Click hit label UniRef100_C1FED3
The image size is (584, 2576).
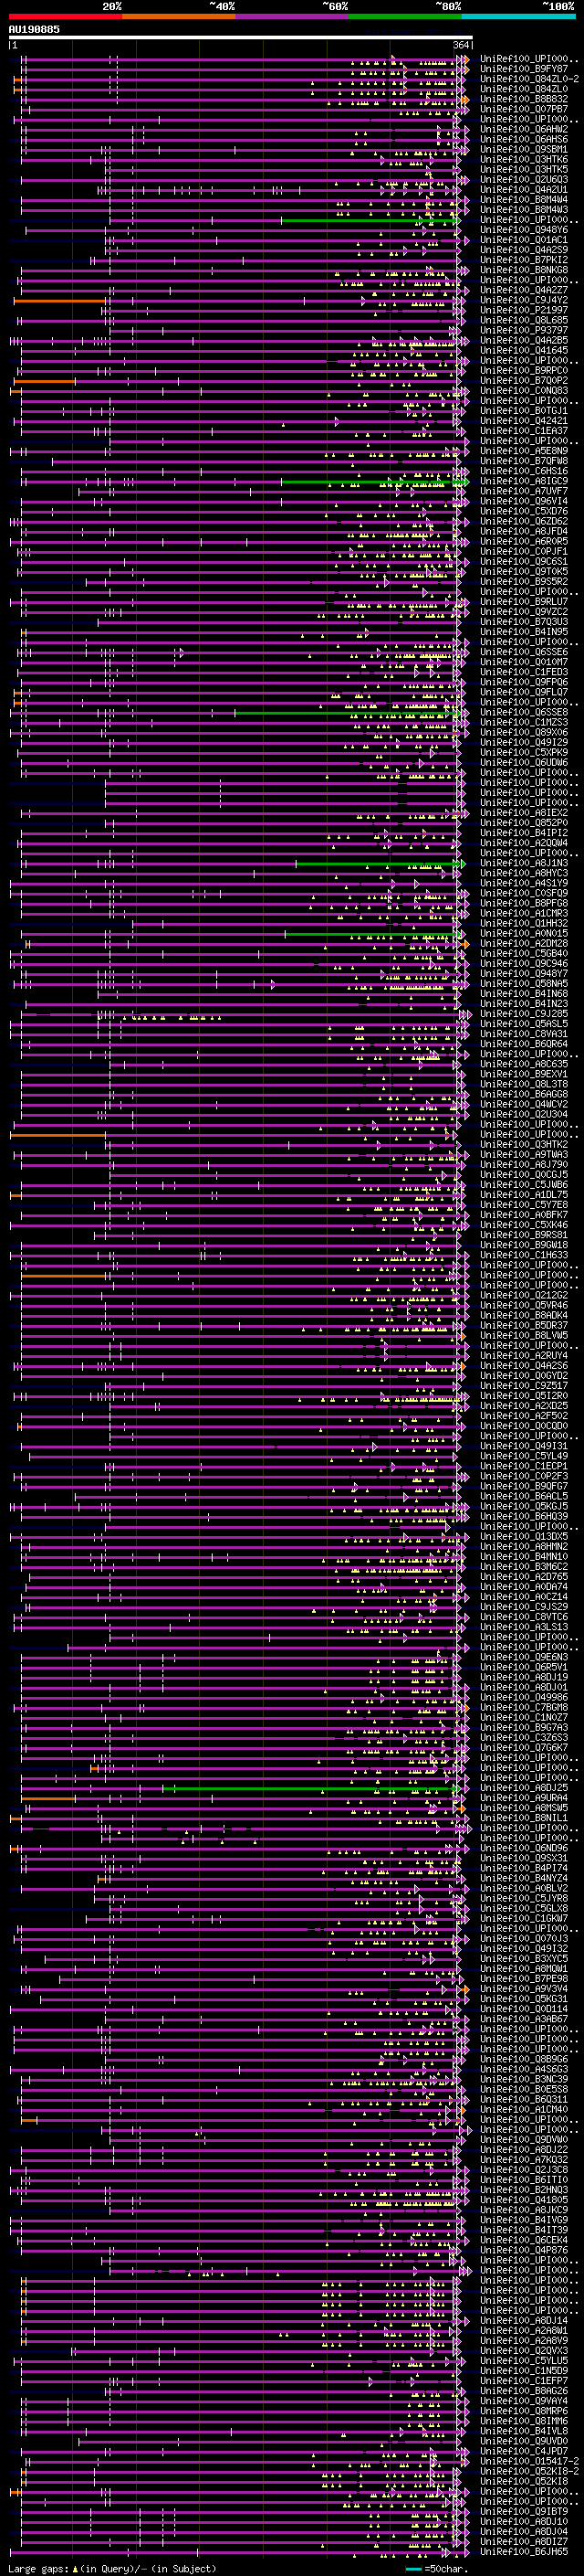tap(524, 672)
